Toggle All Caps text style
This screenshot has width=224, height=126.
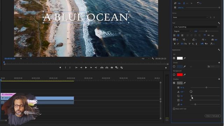click(182, 44)
